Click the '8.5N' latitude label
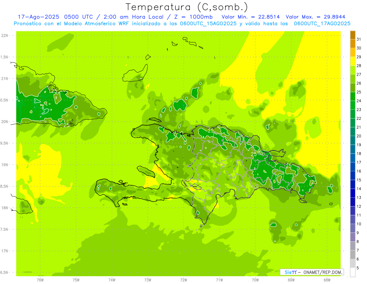367x284 pixels. click(x=5, y=186)
